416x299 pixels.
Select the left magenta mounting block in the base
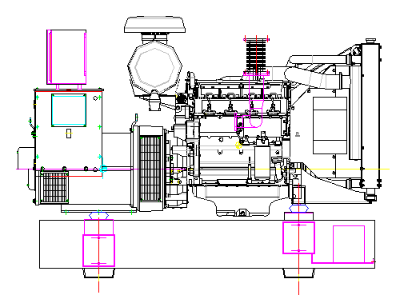(98, 250)
